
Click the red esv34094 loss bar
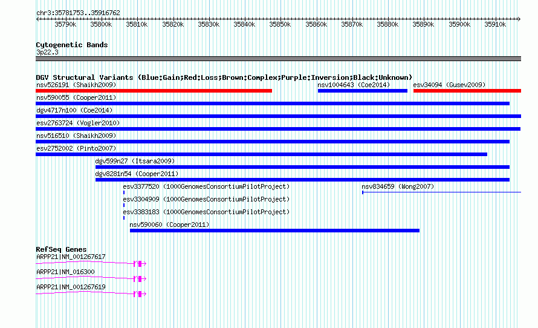(x=467, y=91)
